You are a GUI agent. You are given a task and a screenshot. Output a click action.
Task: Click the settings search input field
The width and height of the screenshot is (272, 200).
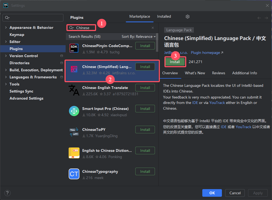(33, 18)
